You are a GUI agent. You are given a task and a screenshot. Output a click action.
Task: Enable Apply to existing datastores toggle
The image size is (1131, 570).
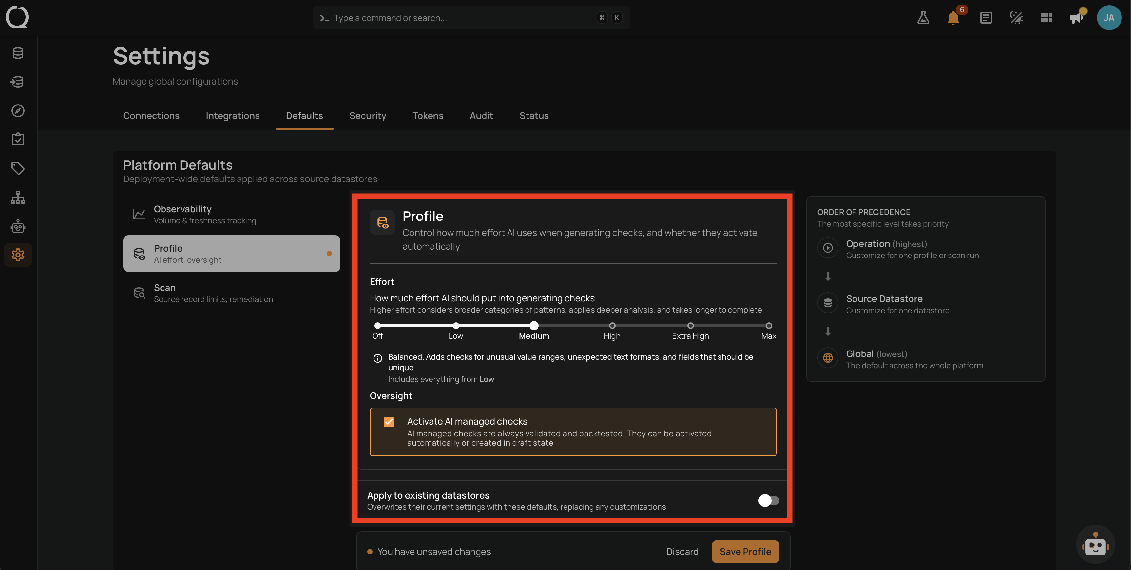tap(768, 500)
